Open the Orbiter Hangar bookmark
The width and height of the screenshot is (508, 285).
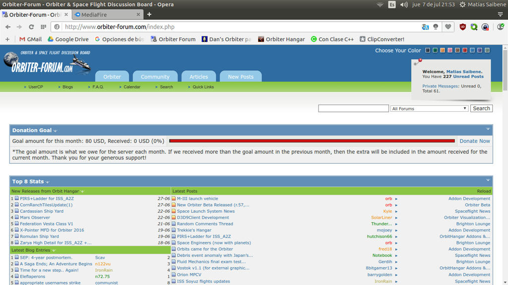[x=281, y=39]
